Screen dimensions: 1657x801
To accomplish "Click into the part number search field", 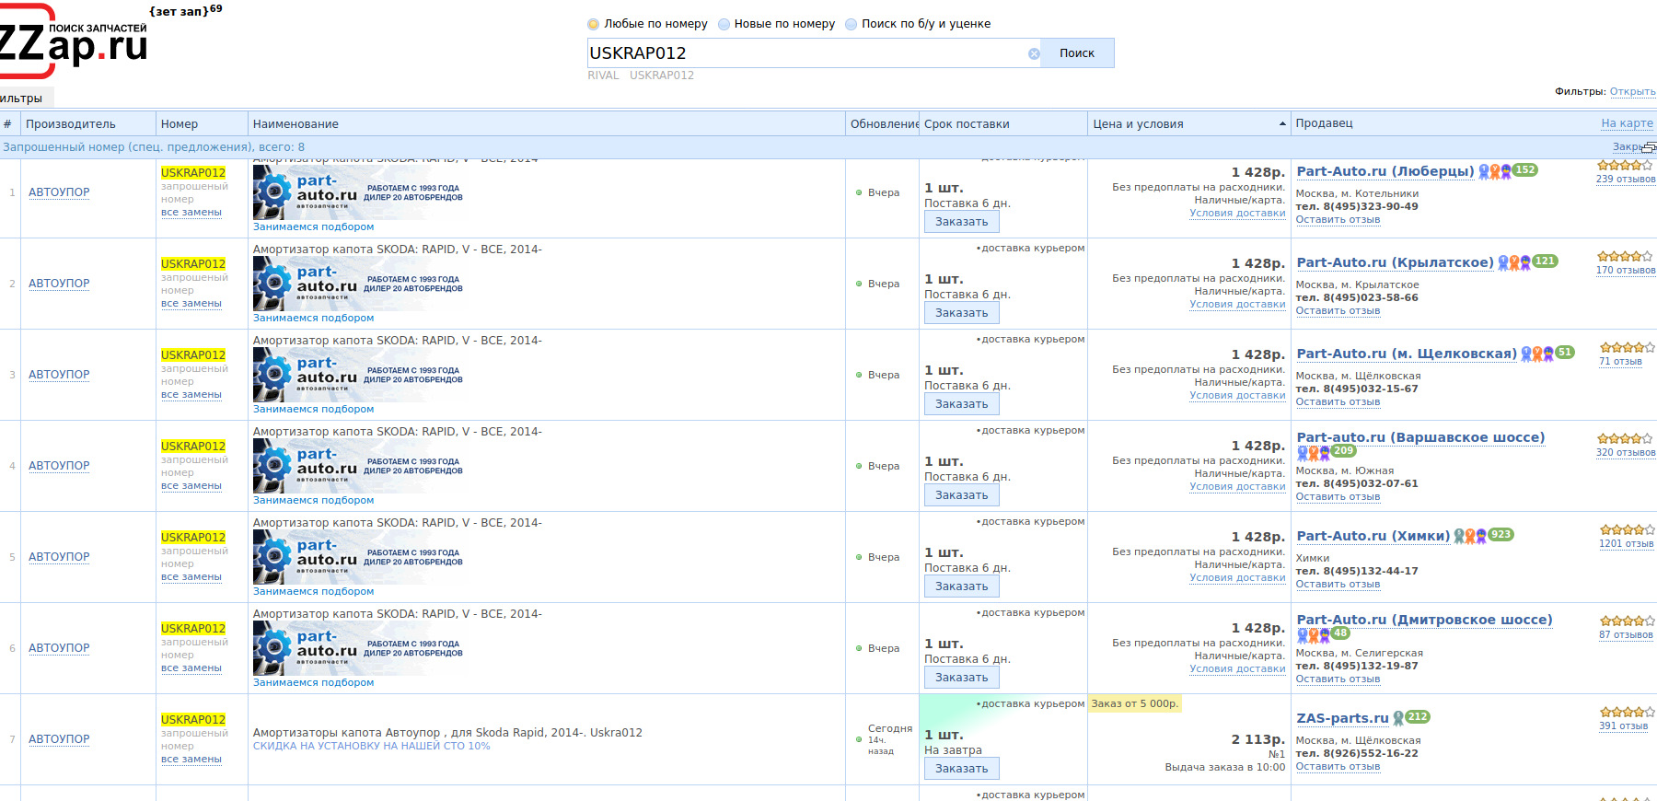I will coord(805,53).
